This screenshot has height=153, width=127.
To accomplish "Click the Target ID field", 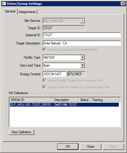I will point(64,28).
